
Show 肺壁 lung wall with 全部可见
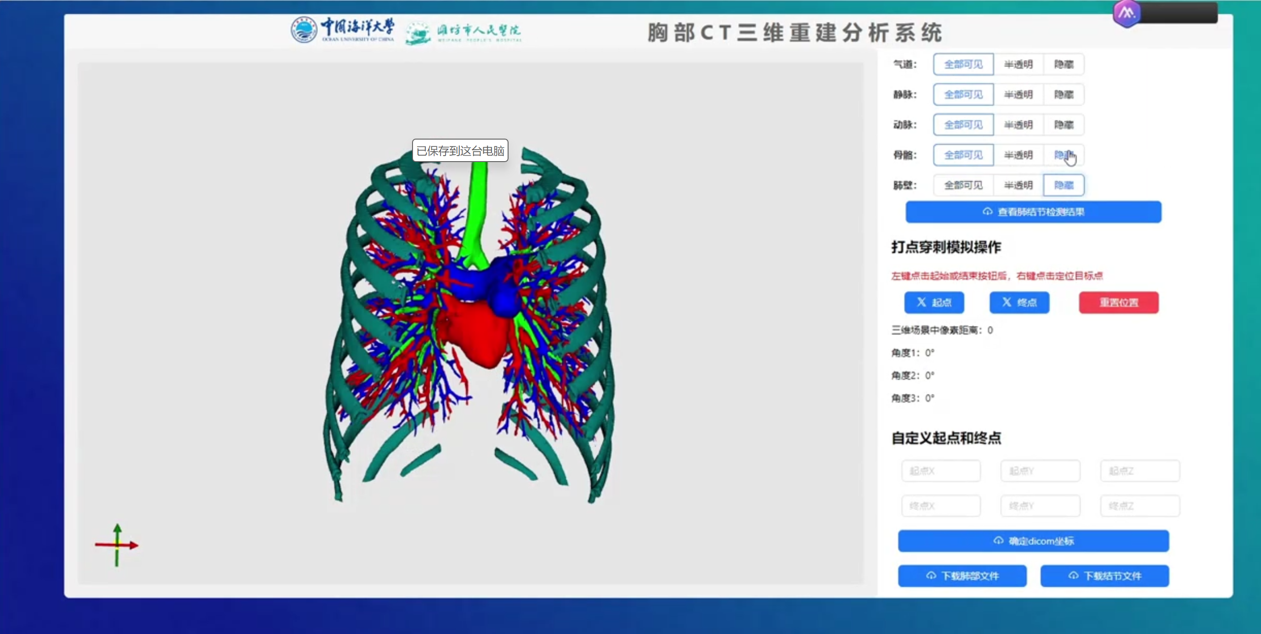pyautogui.click(x=963, y=185)
